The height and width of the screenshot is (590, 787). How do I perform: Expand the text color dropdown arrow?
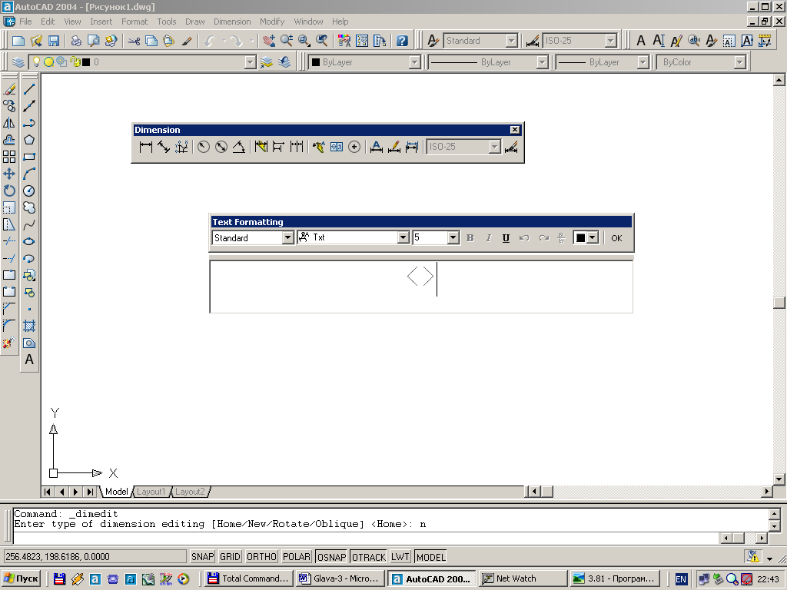593,238
